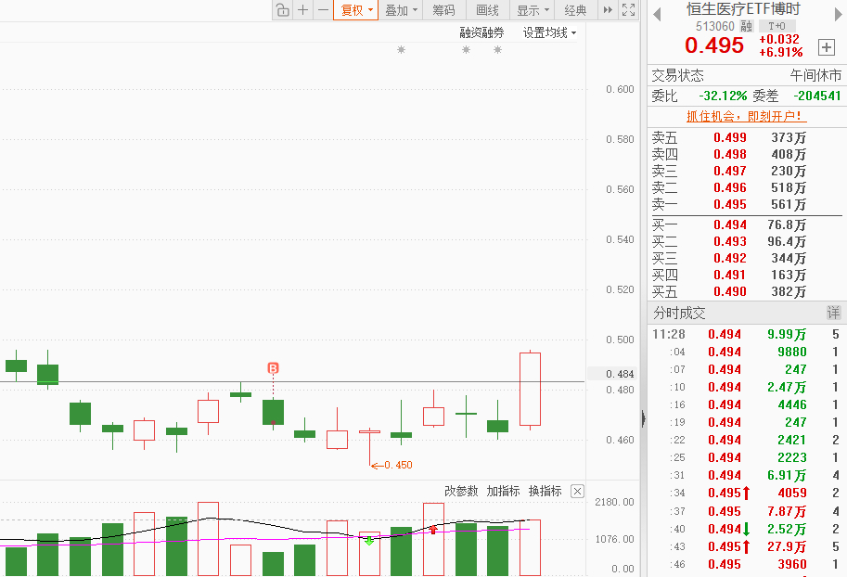
Task: Zoom out chart with minus icon
Action: click(x=323, y=9)
